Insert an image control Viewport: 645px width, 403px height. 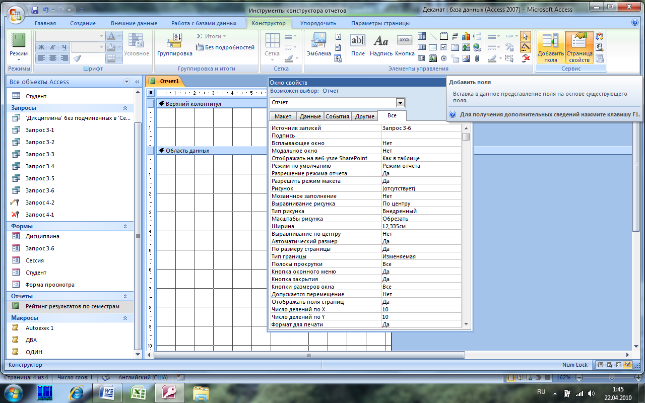466,58
